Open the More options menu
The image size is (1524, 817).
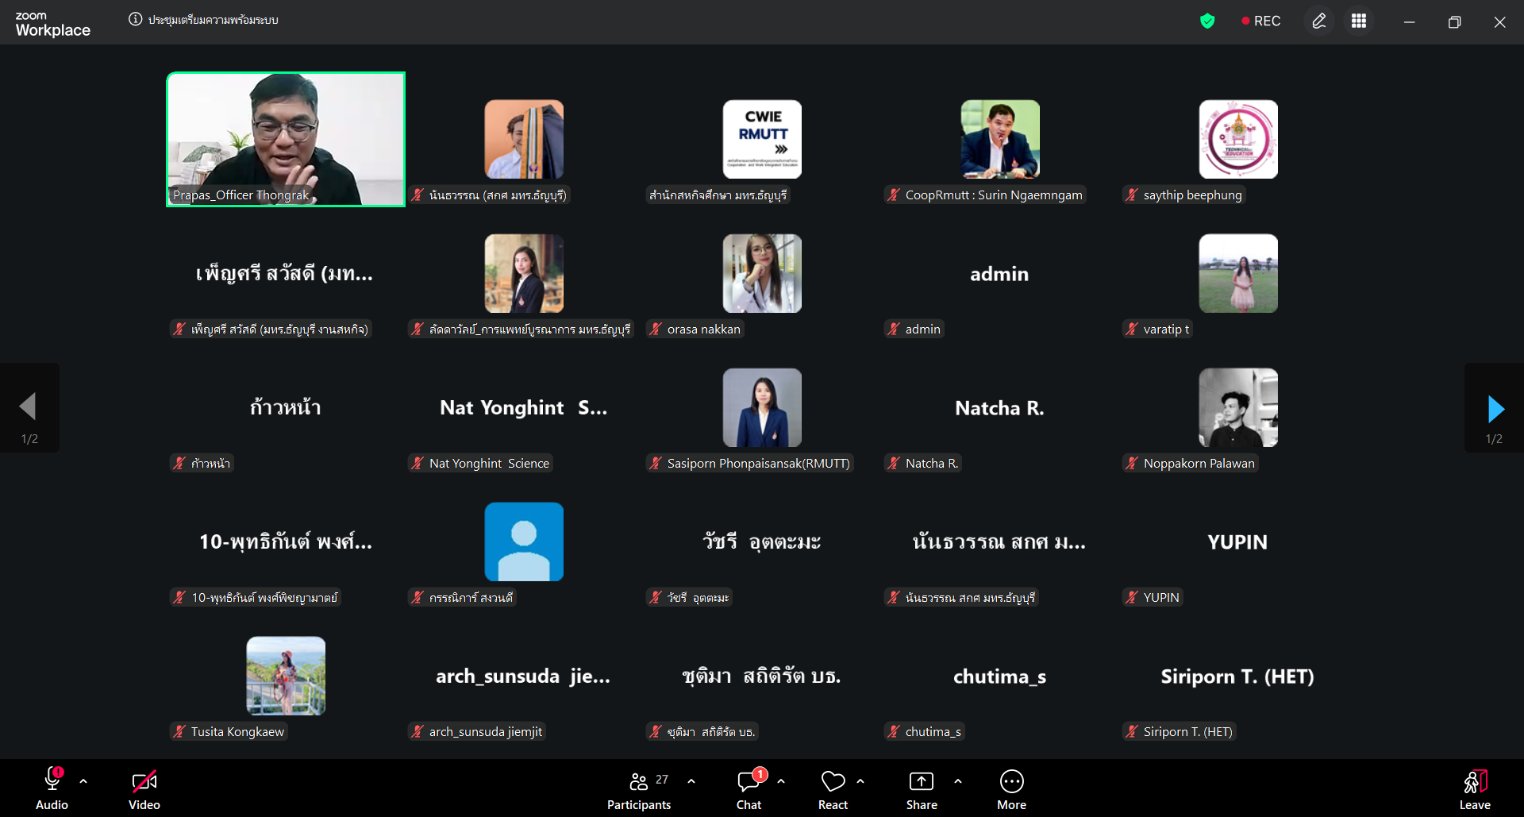pyautogui.click(x=1011, y=790)
